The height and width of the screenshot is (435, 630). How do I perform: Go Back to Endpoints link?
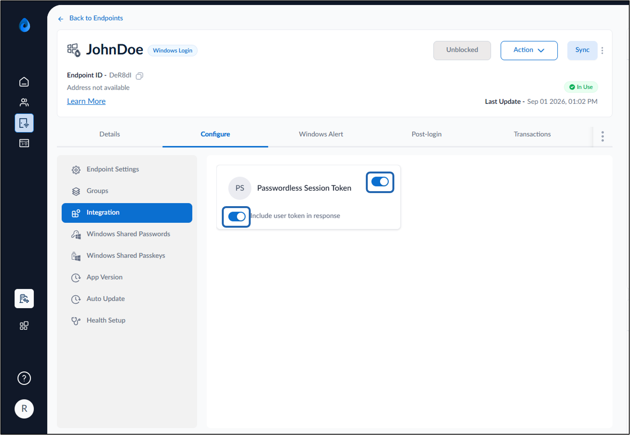tap(96, 18)
